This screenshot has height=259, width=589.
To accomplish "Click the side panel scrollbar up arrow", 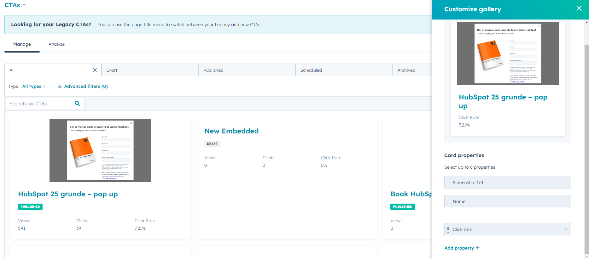I will tap(586, 22).
